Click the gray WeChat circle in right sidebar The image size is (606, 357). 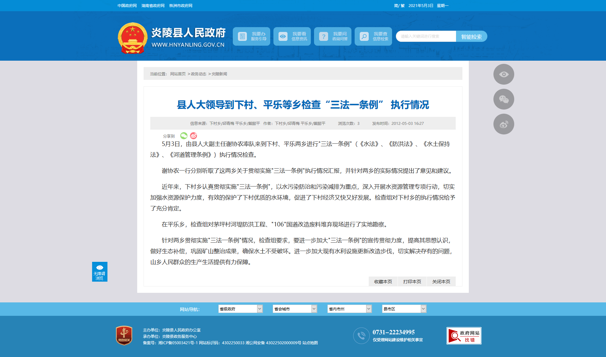coord(504,99)
